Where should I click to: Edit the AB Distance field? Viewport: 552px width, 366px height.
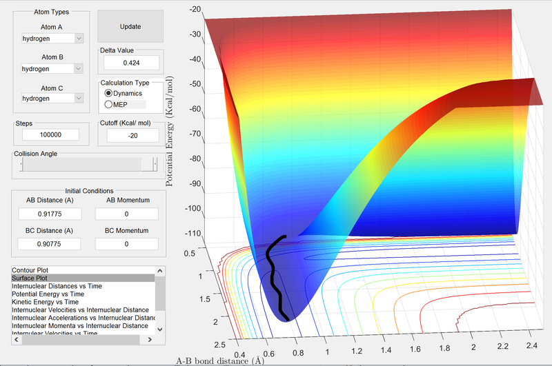point(50,214)
